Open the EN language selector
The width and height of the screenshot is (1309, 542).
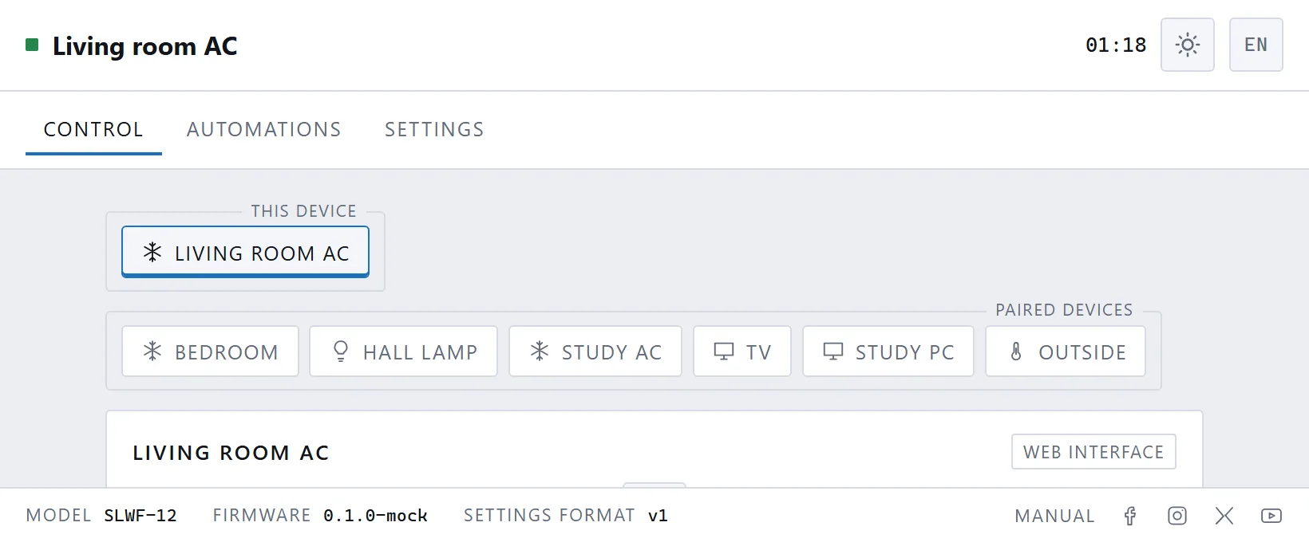point(1256,45)
